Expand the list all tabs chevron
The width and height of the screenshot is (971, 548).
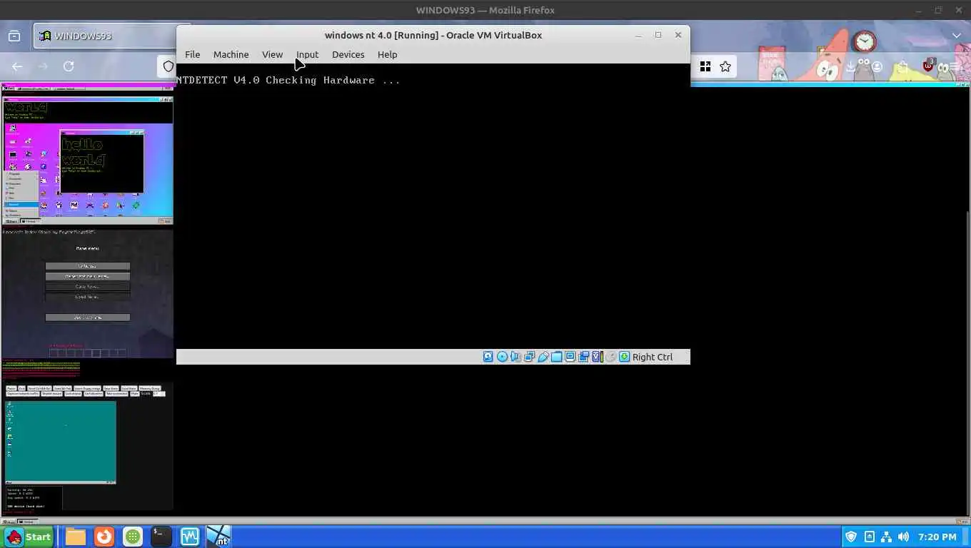[957, 36]
